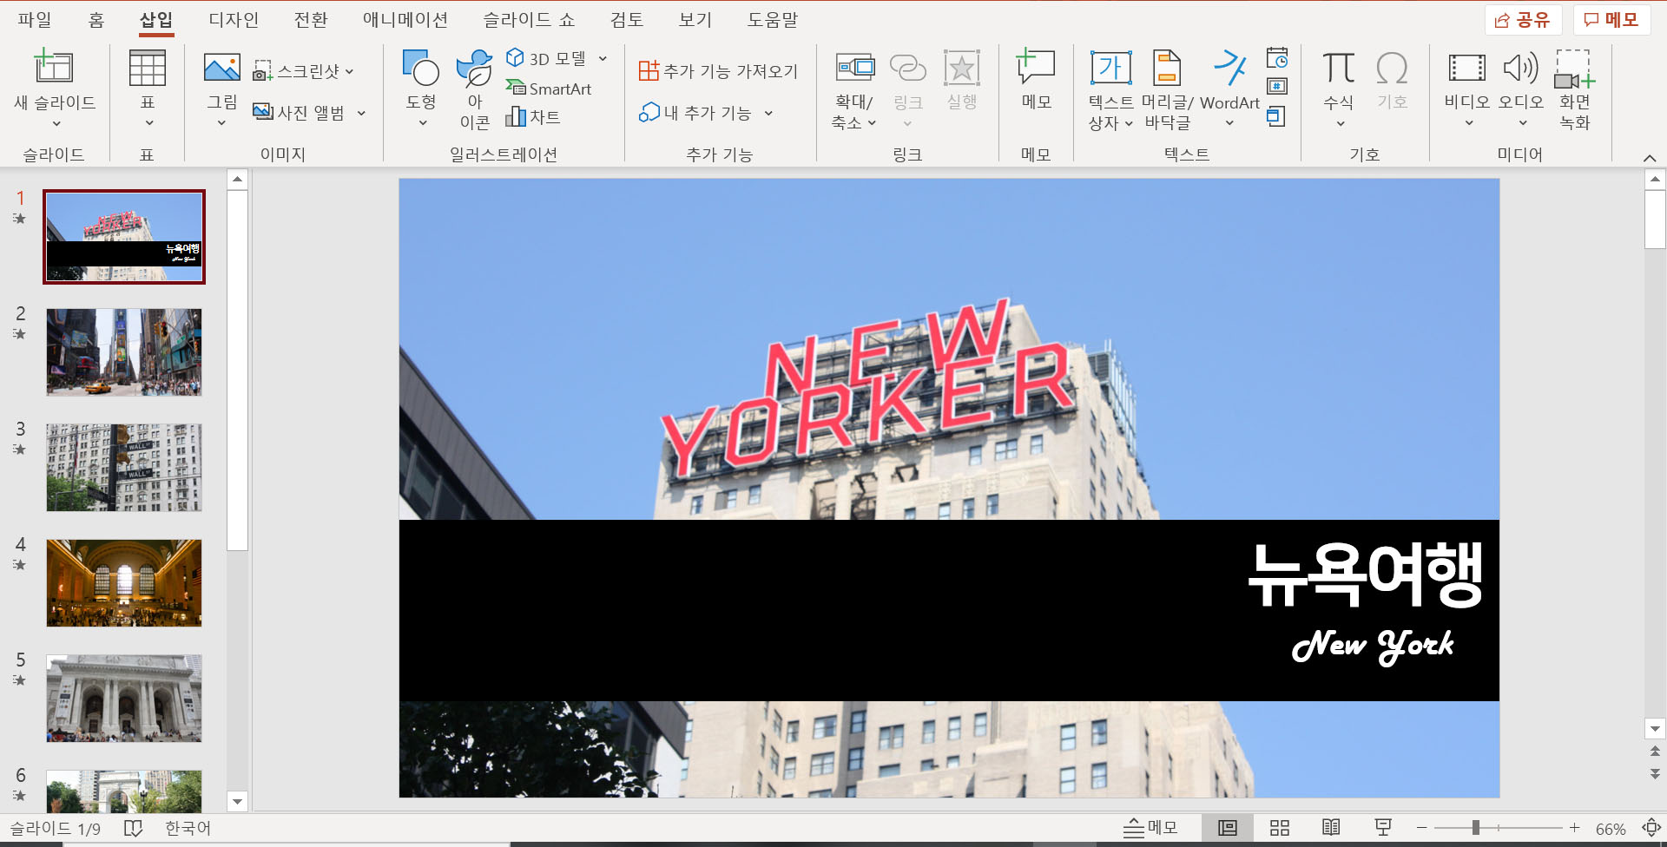Switch to the 슬라이드 쇼 tab

click(529, 19)
